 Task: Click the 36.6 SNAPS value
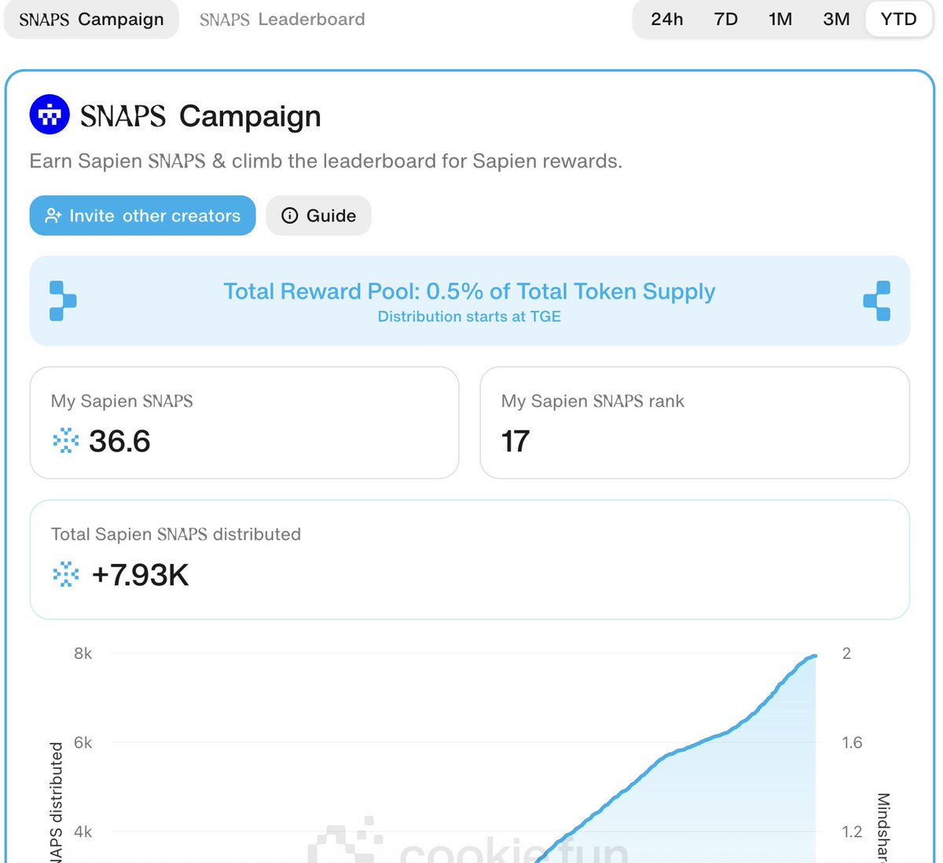119,441
